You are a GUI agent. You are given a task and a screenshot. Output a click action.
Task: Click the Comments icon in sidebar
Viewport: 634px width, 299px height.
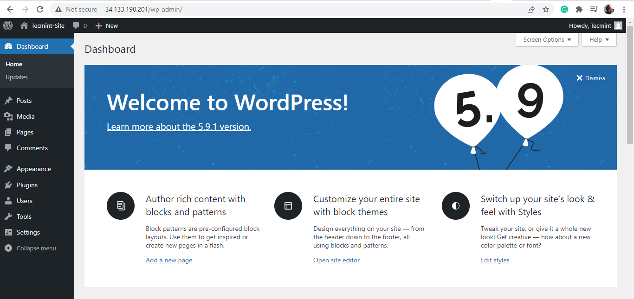(x=8, y=148)
